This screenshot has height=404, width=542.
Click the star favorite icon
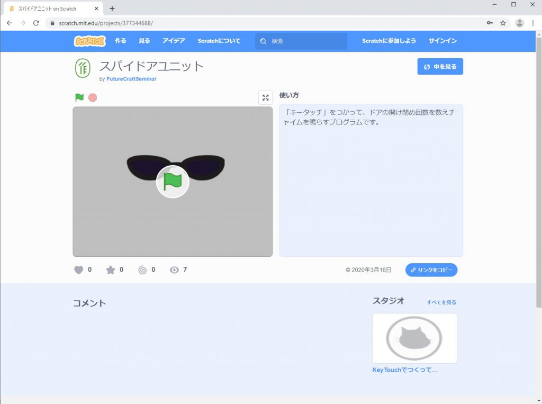[x=110, y=270]
